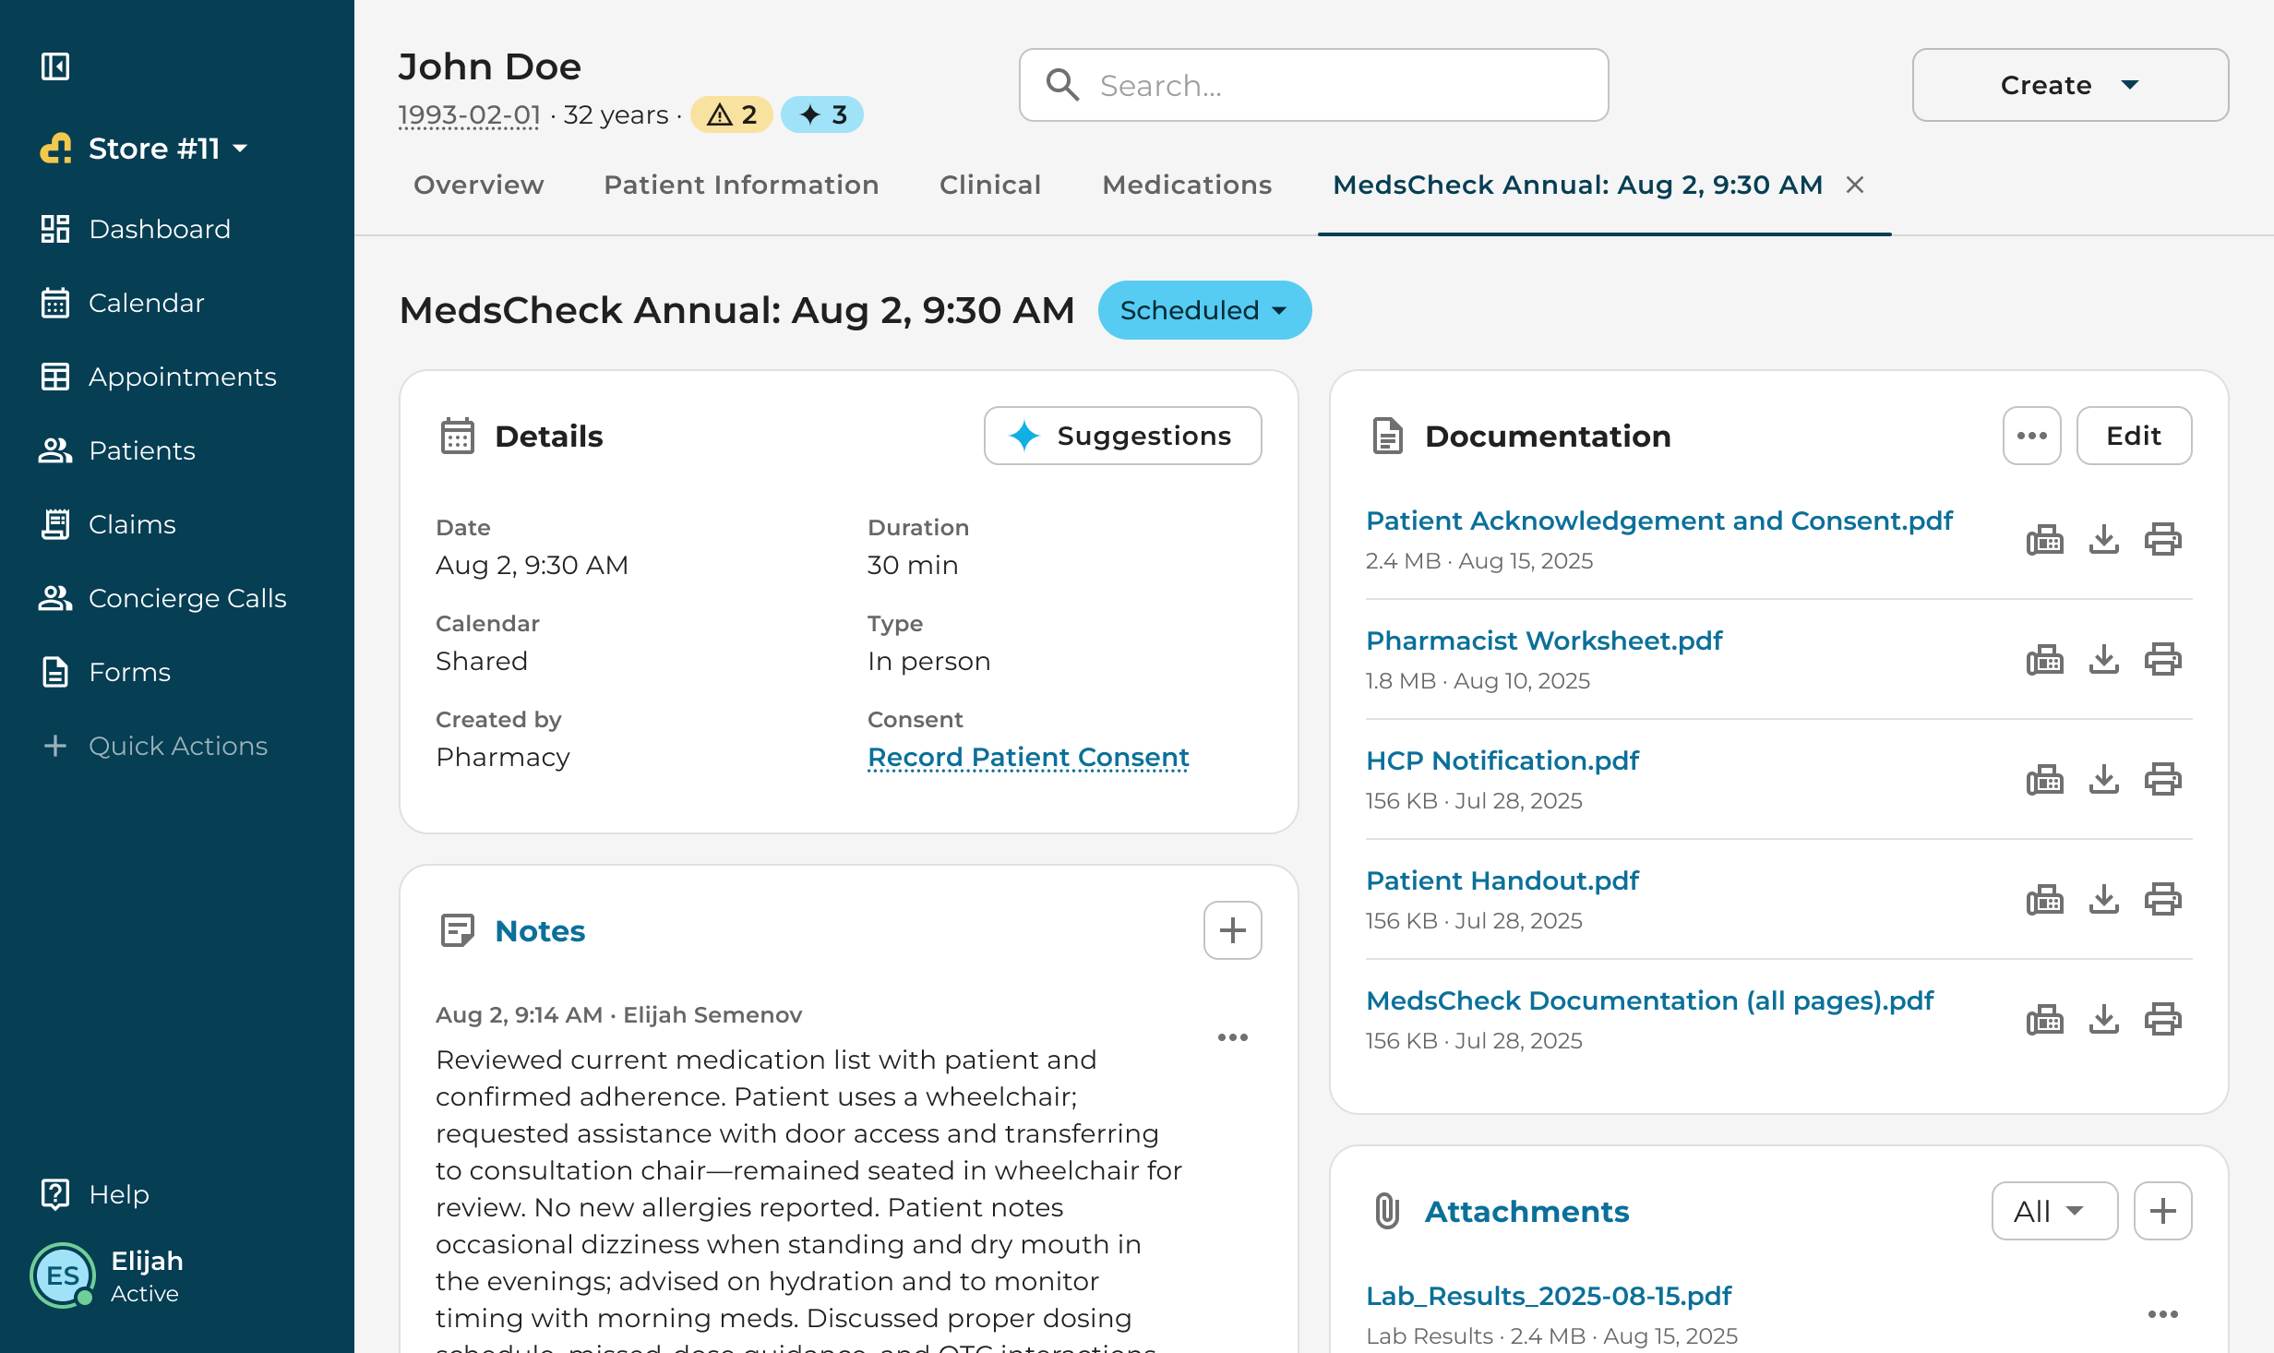Open more options for Lab_Results_2025-08-15.pdf
The height and width of the screenshot is (1353, 2274).
click(2163, 1314)
